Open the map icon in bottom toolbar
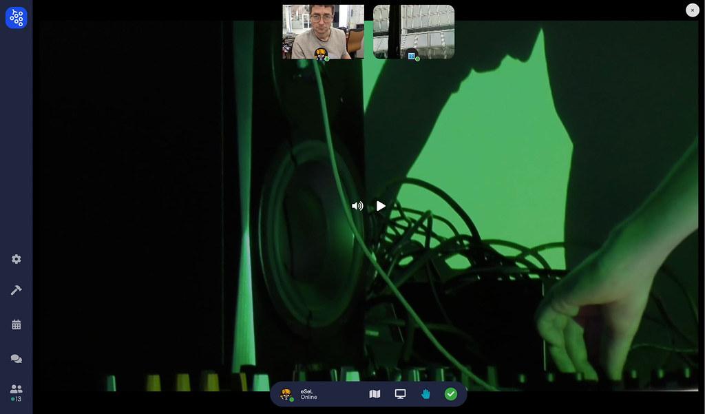The height and width of the screenshot is (414, 705). tap(375, 394)
